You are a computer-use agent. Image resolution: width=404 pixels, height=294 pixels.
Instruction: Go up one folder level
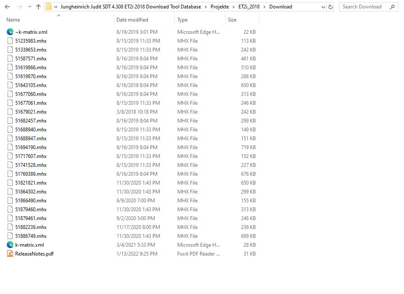tap(38, 7)
